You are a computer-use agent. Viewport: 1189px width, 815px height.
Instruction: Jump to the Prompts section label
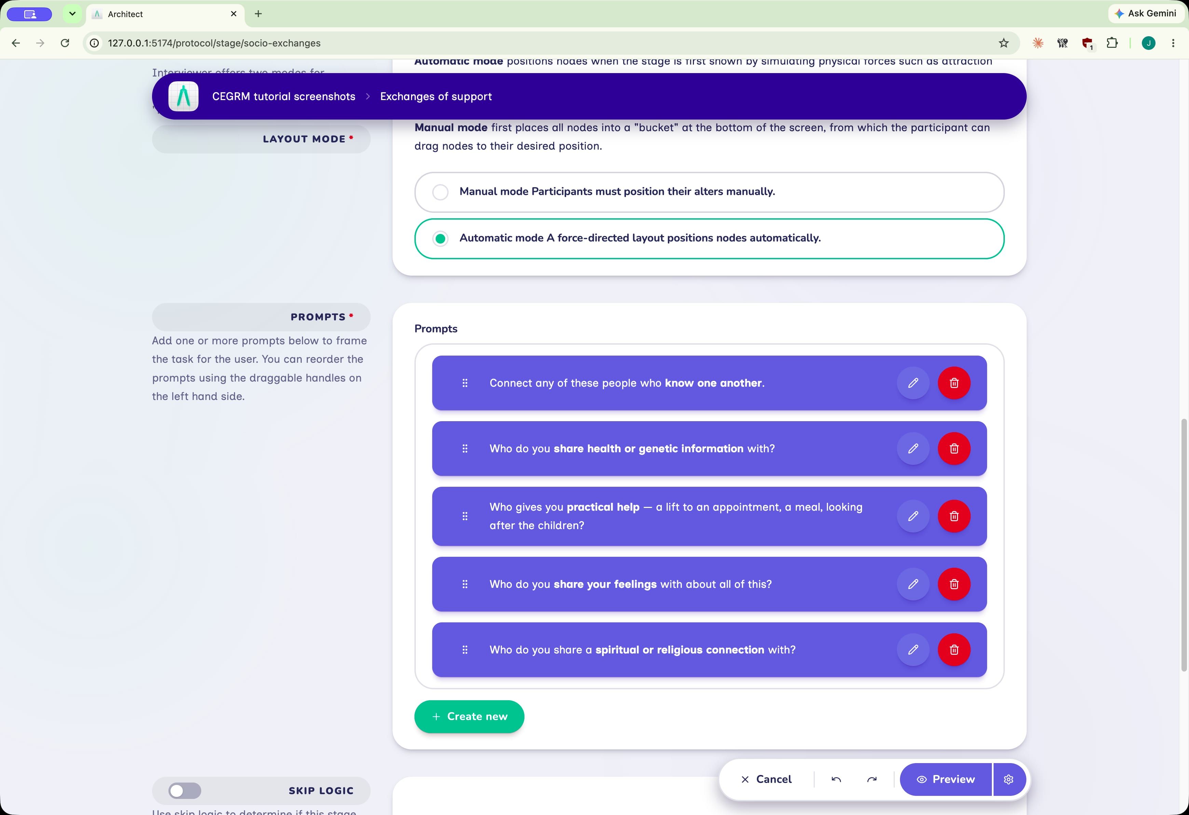click(x=261, y=317)
